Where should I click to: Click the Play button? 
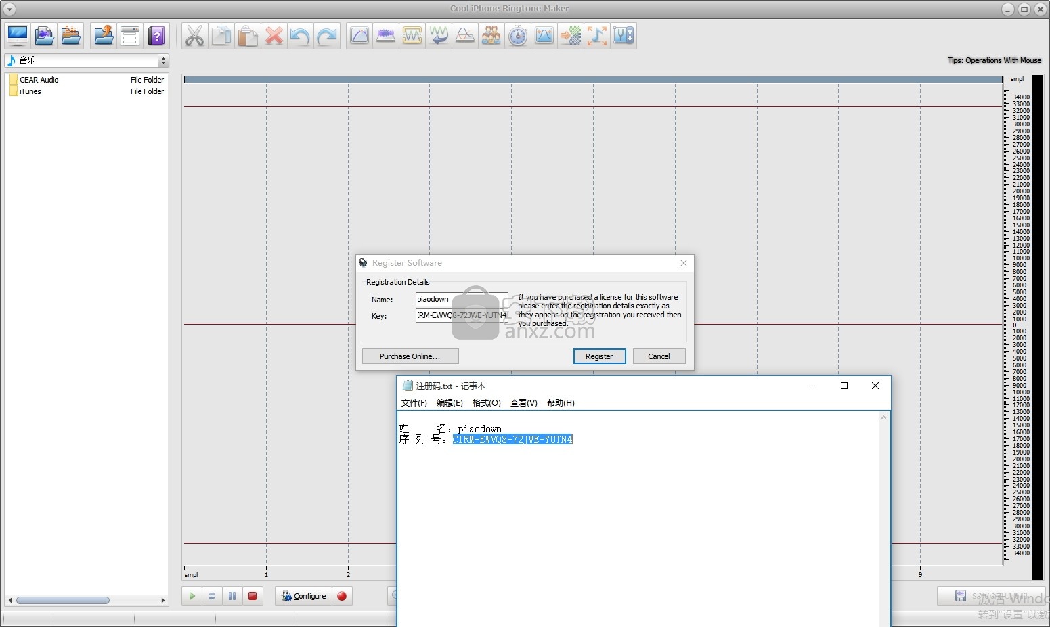click(x=192, y=596)
